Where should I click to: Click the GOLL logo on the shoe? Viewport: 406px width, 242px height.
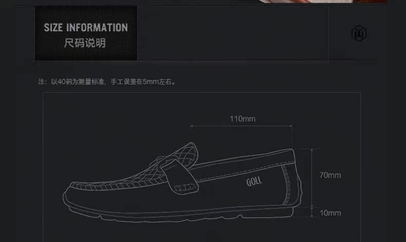coord(254,181)
